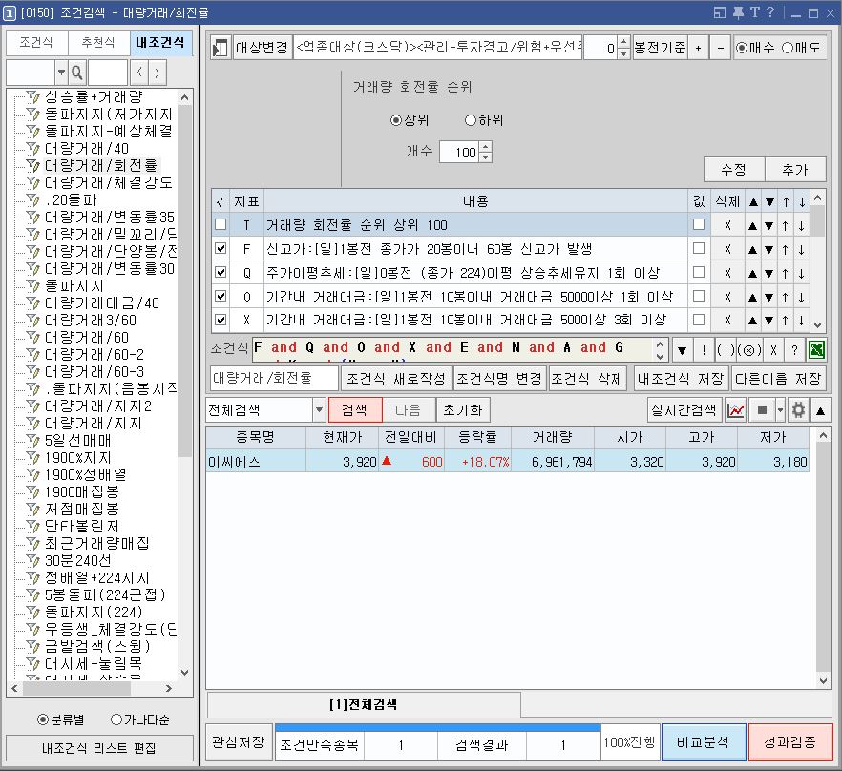This screenshot has width=842, height=771.
Task: Open the 전체검색 dropdown
Action: coord(319,410)
